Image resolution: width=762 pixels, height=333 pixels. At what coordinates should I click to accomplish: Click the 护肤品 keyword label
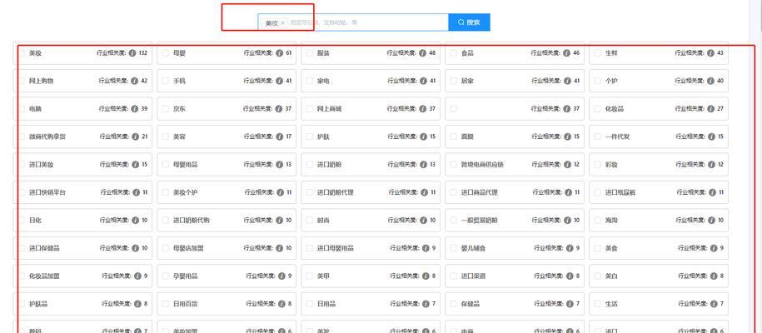pyautogui.click(x=38, y=304)
